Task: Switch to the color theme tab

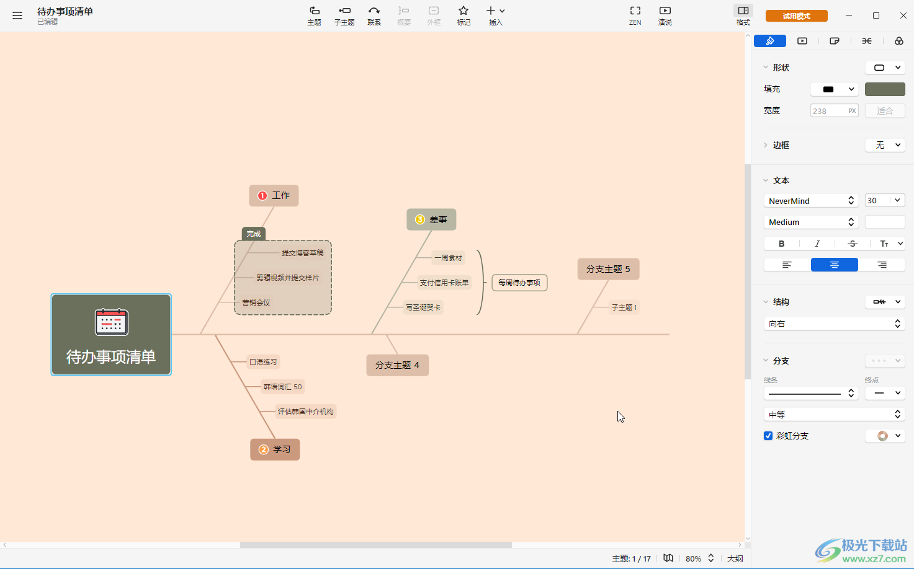Action: 899,41
